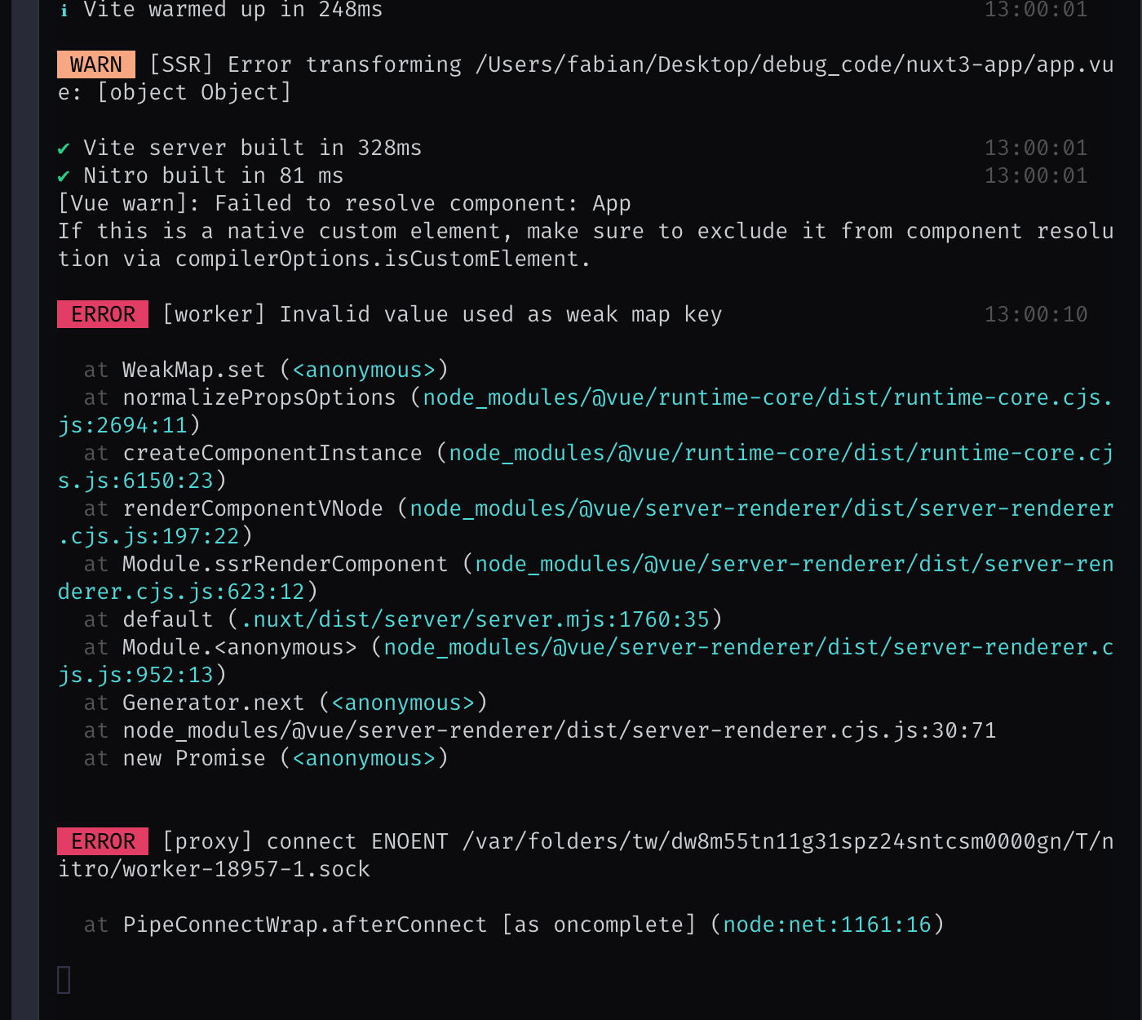Click the green checkmark beside 'Nitro built'

click(64, 176)
